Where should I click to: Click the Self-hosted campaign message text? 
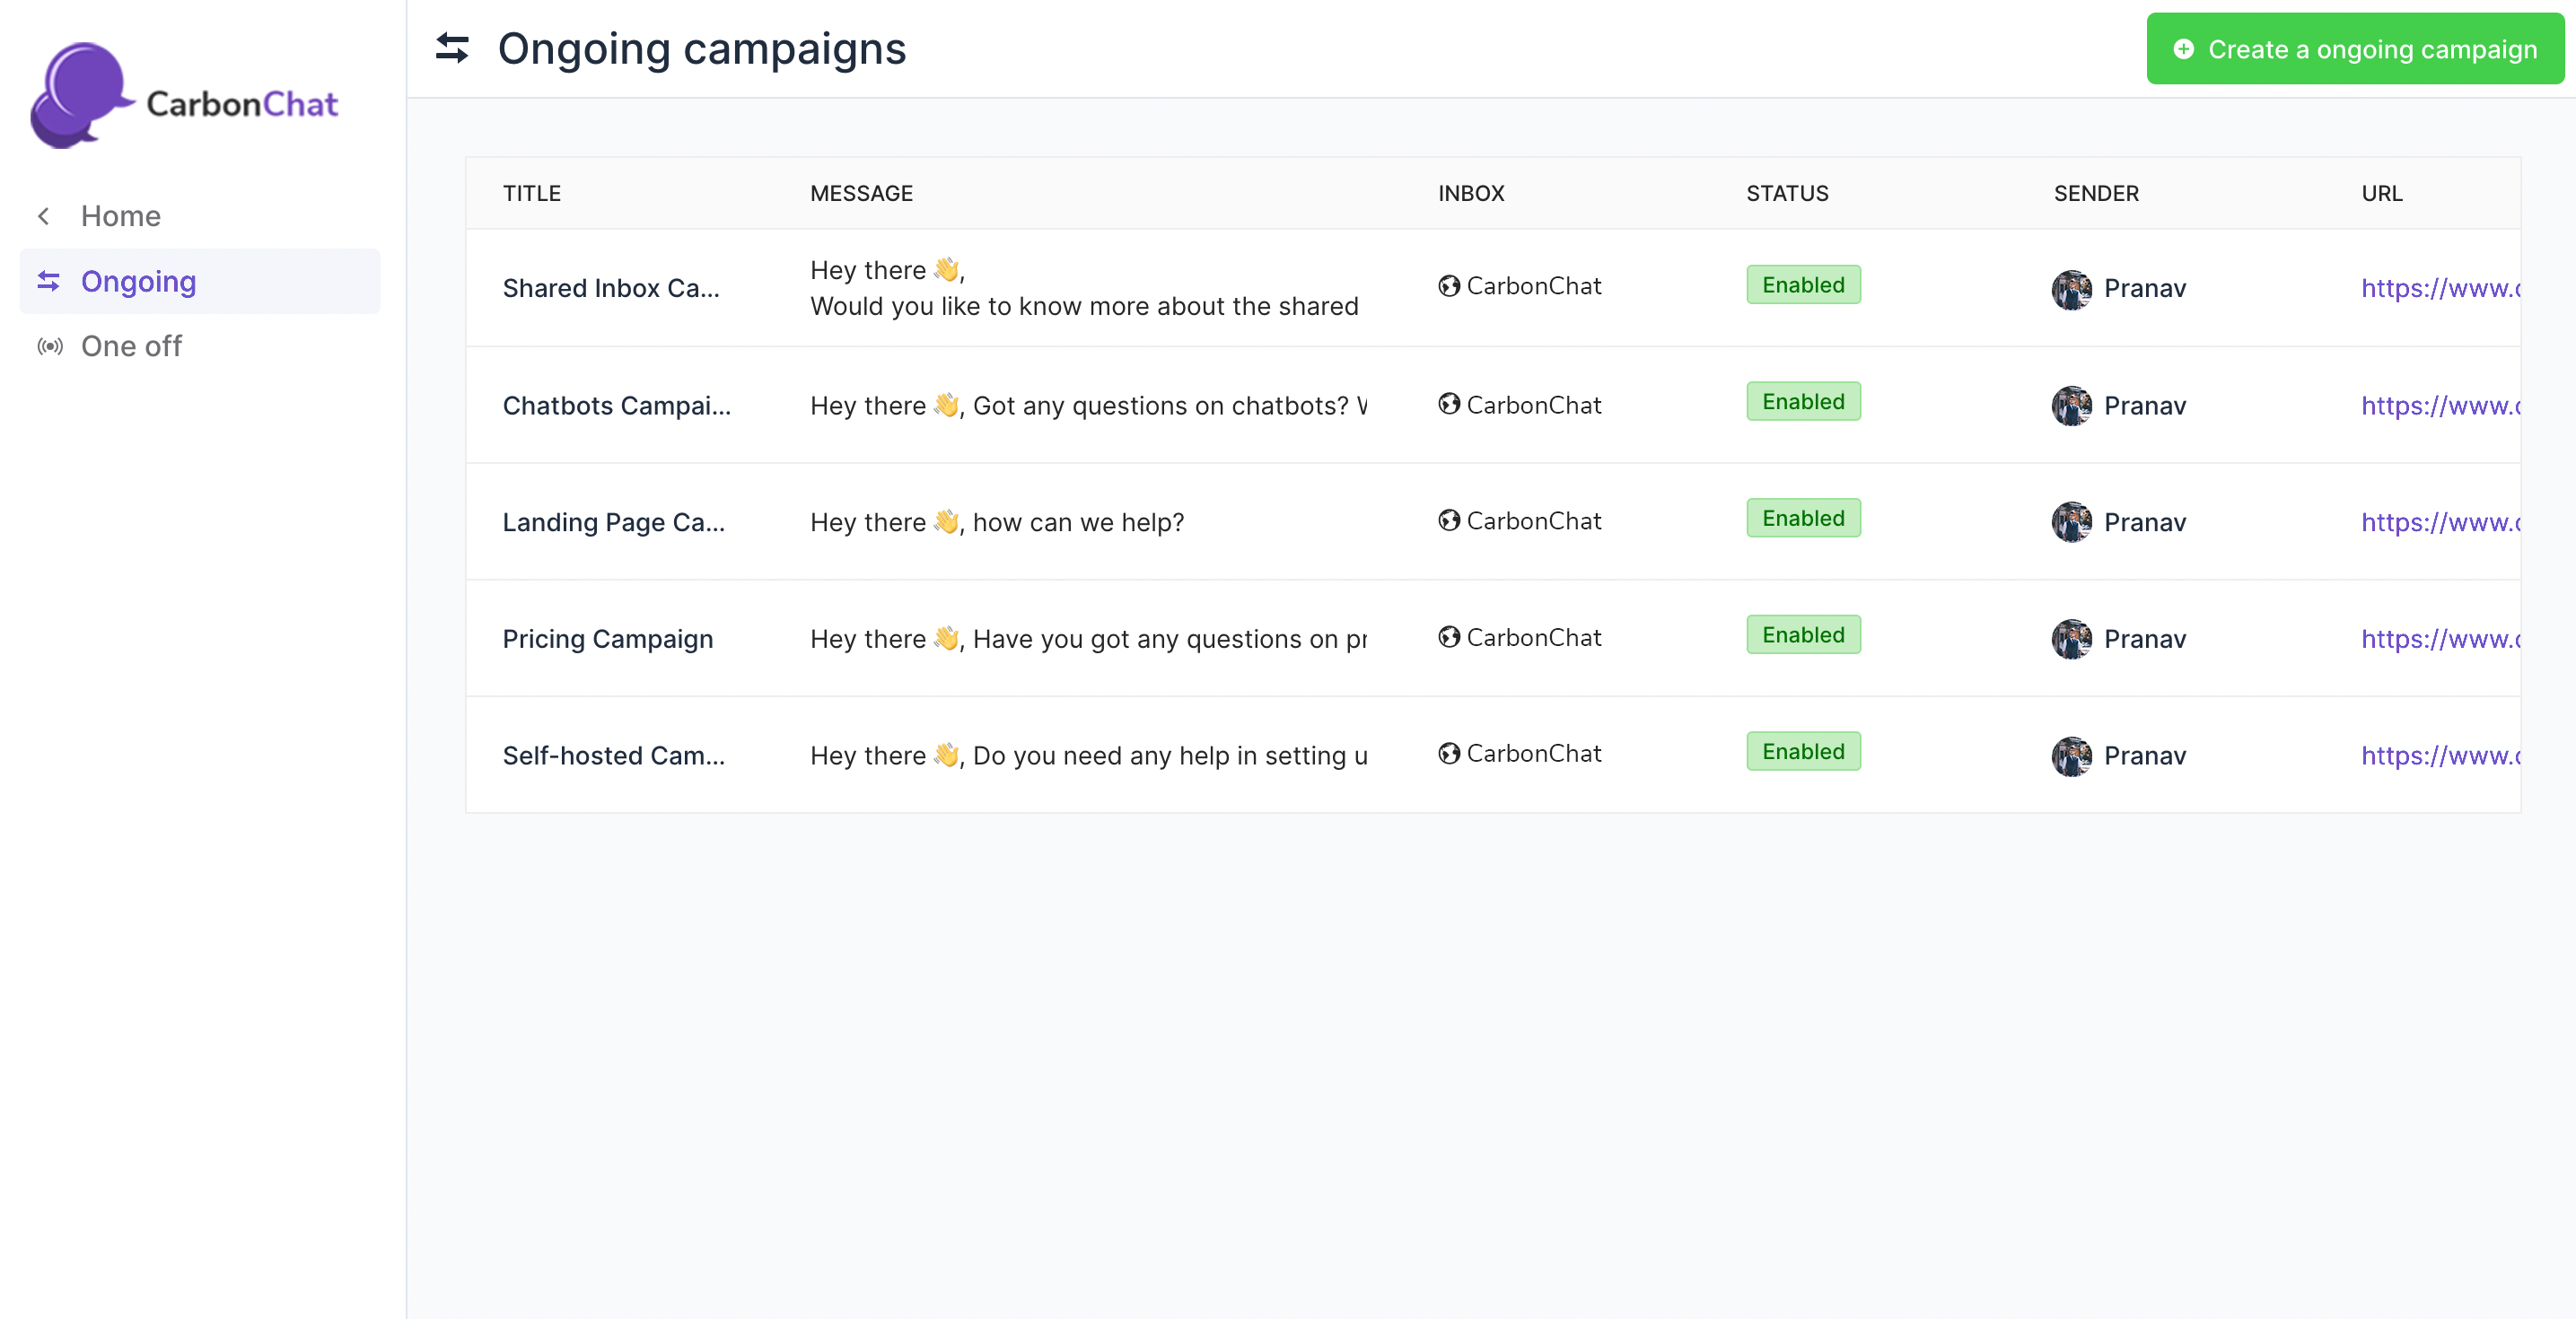pyautogui.click(x=1088, y=755)
